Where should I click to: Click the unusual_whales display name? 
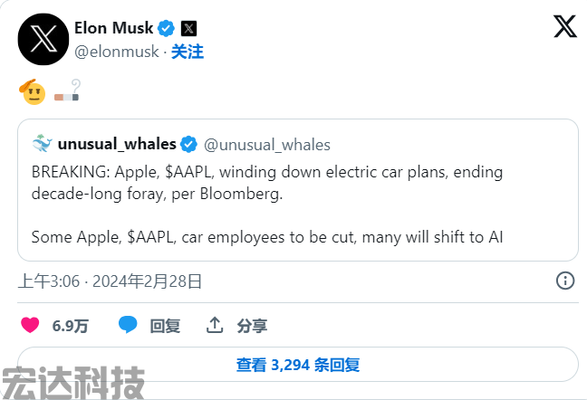tap(117, 144)
